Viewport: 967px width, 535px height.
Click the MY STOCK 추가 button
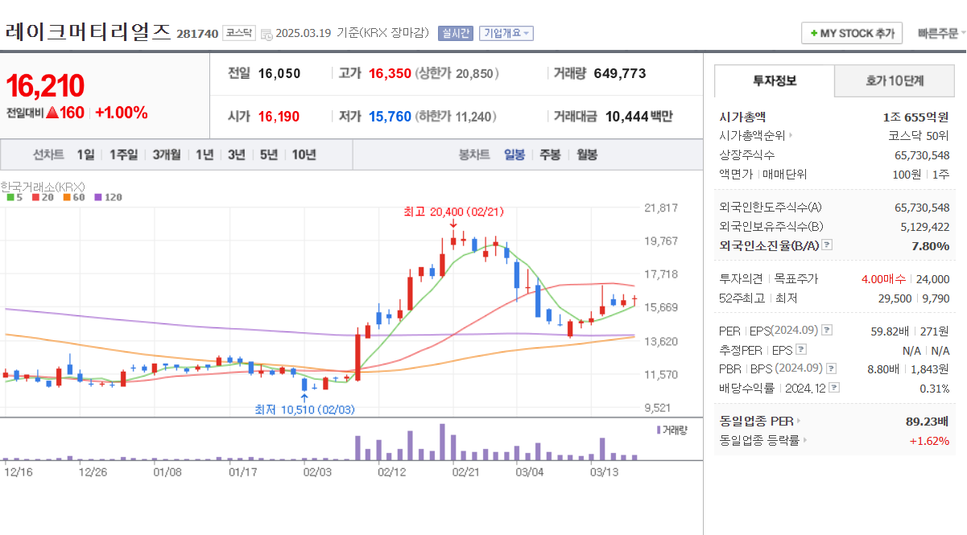[x=852, y=33]
